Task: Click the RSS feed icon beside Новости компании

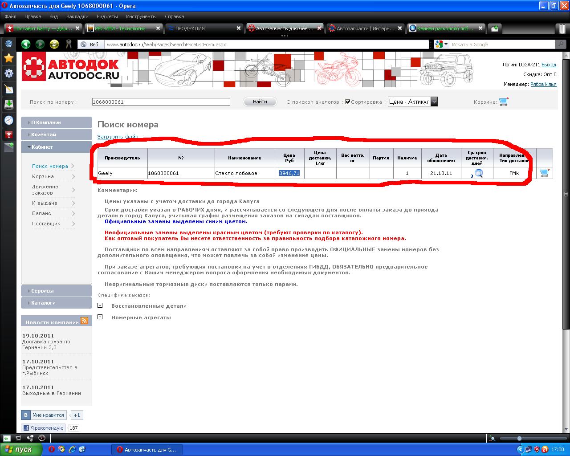Action: pyautogui.click(x=84, y=321)
